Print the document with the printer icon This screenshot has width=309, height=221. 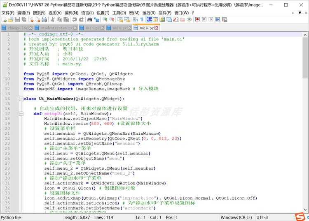coord(44,19)
